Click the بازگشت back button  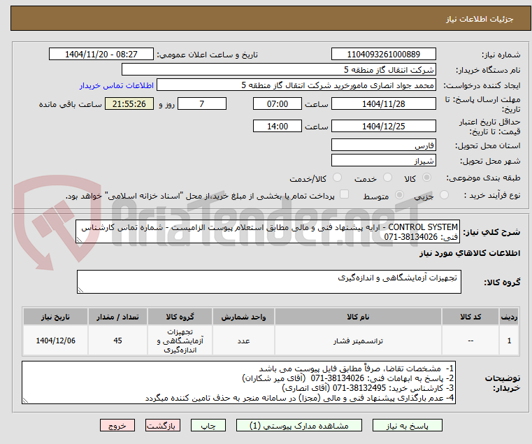(163, 425)
